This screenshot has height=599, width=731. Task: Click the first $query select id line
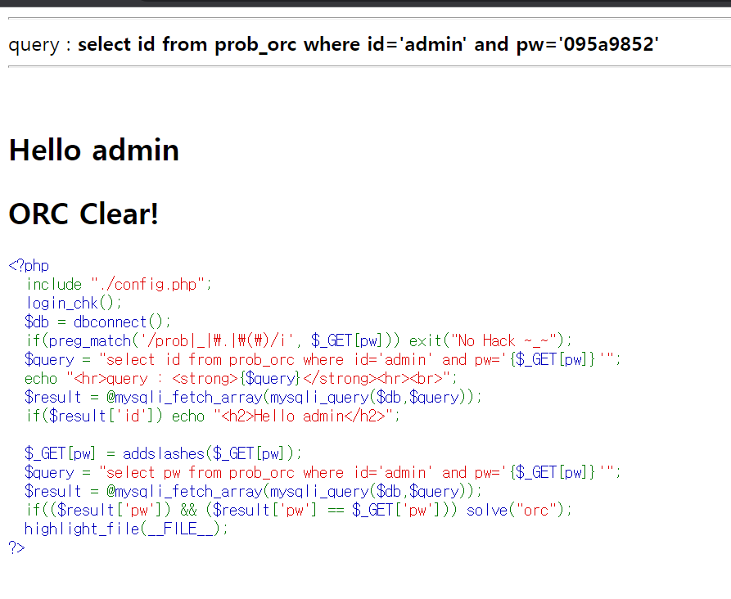(x=323, y=359)
